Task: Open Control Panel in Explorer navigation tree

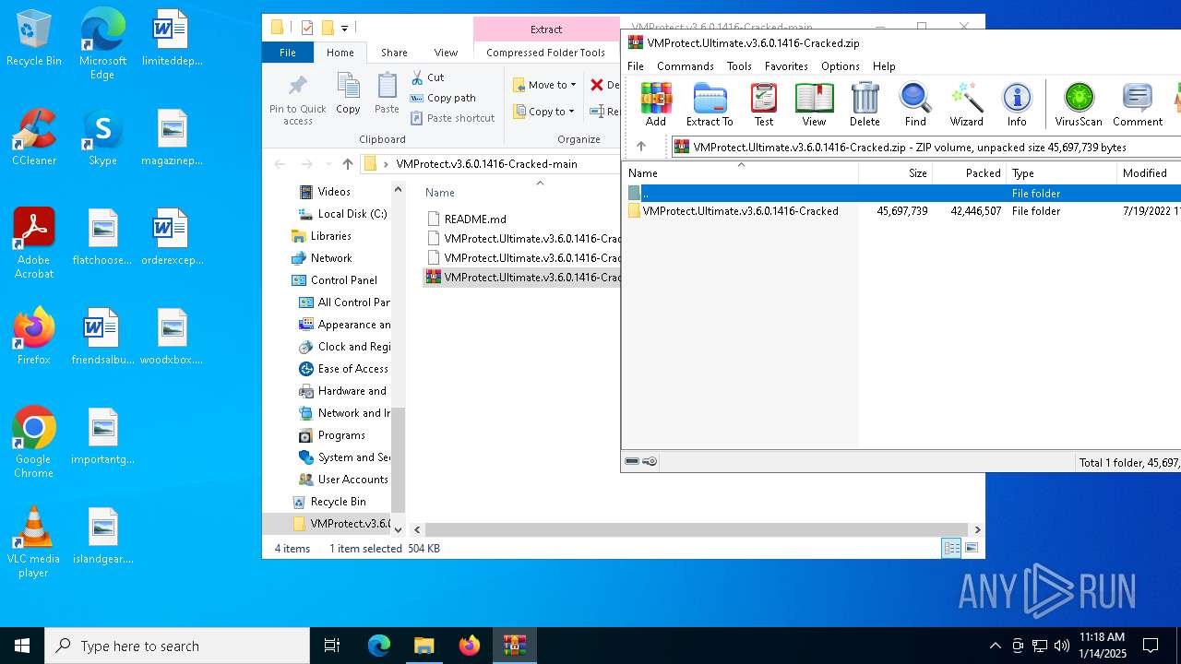Action: 343,280
